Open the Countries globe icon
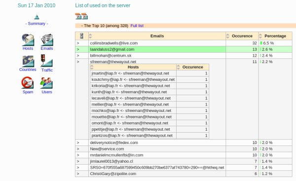 click(28, 61)
